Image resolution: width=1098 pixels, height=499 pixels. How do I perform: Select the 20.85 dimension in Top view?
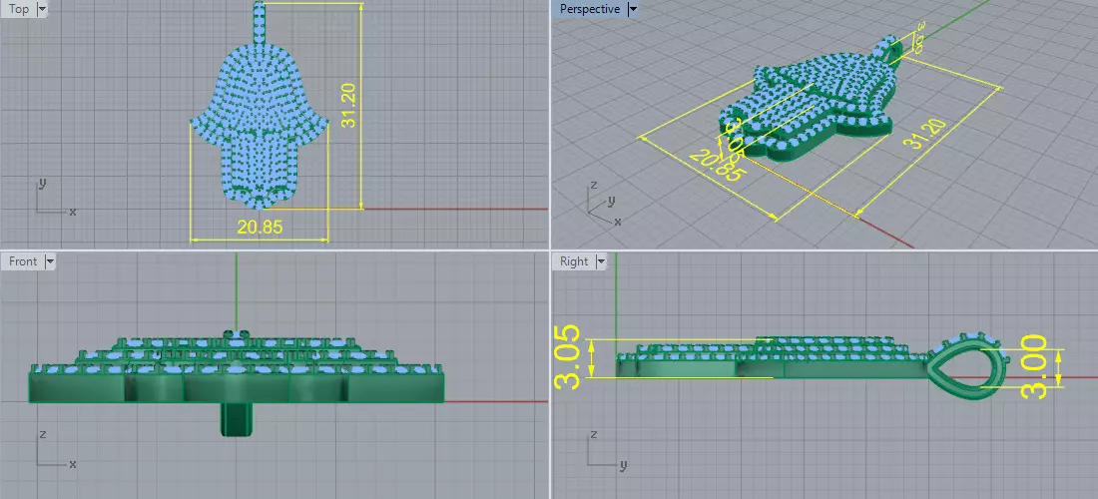(260, 227)
